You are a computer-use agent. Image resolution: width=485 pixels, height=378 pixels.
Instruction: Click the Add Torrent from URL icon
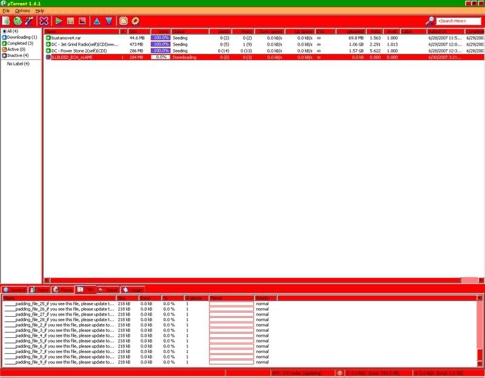18,21
